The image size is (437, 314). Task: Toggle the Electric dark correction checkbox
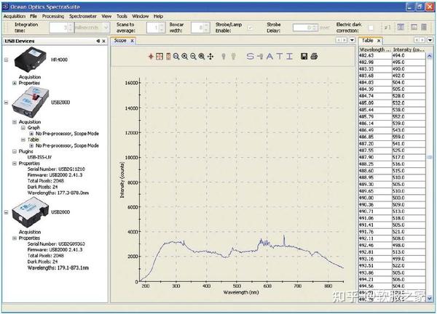[x=371, y=28]
